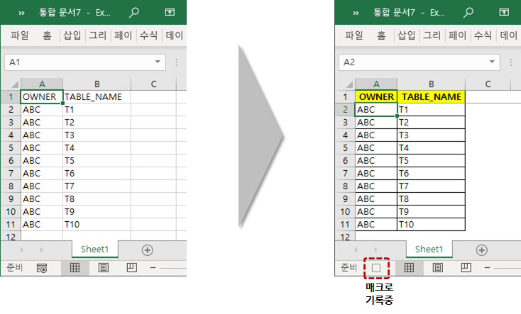Select row 5 header in the A1 window
Viewport: 521px width, 314px height.
pos(11,147)
